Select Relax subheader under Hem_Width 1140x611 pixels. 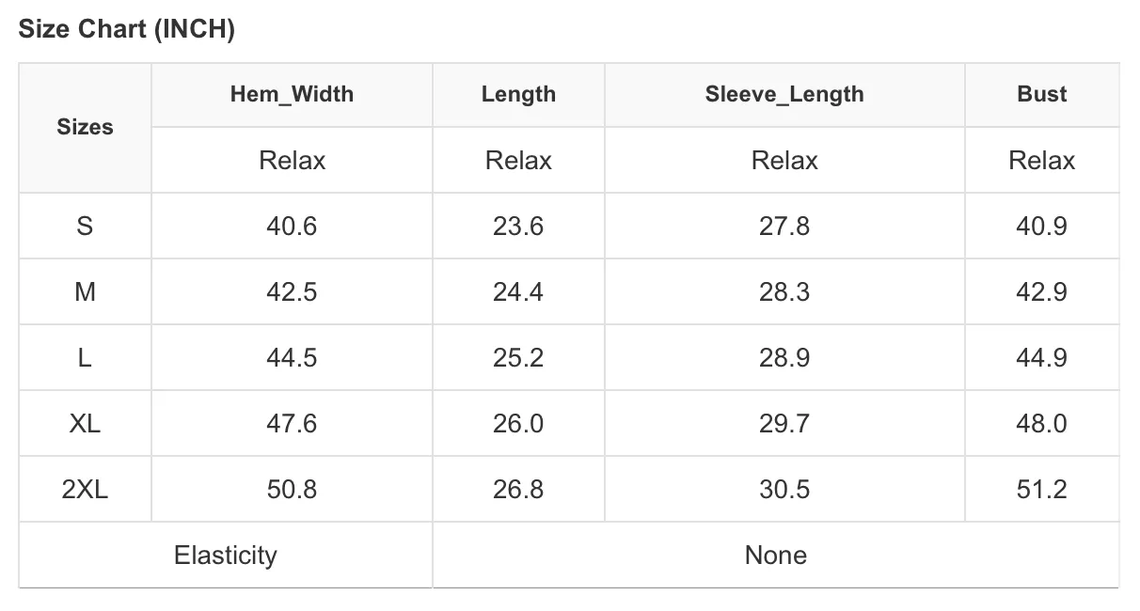click(x=292, y=161)
